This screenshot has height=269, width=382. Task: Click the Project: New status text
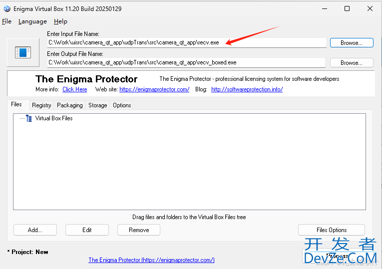point(27,252)
